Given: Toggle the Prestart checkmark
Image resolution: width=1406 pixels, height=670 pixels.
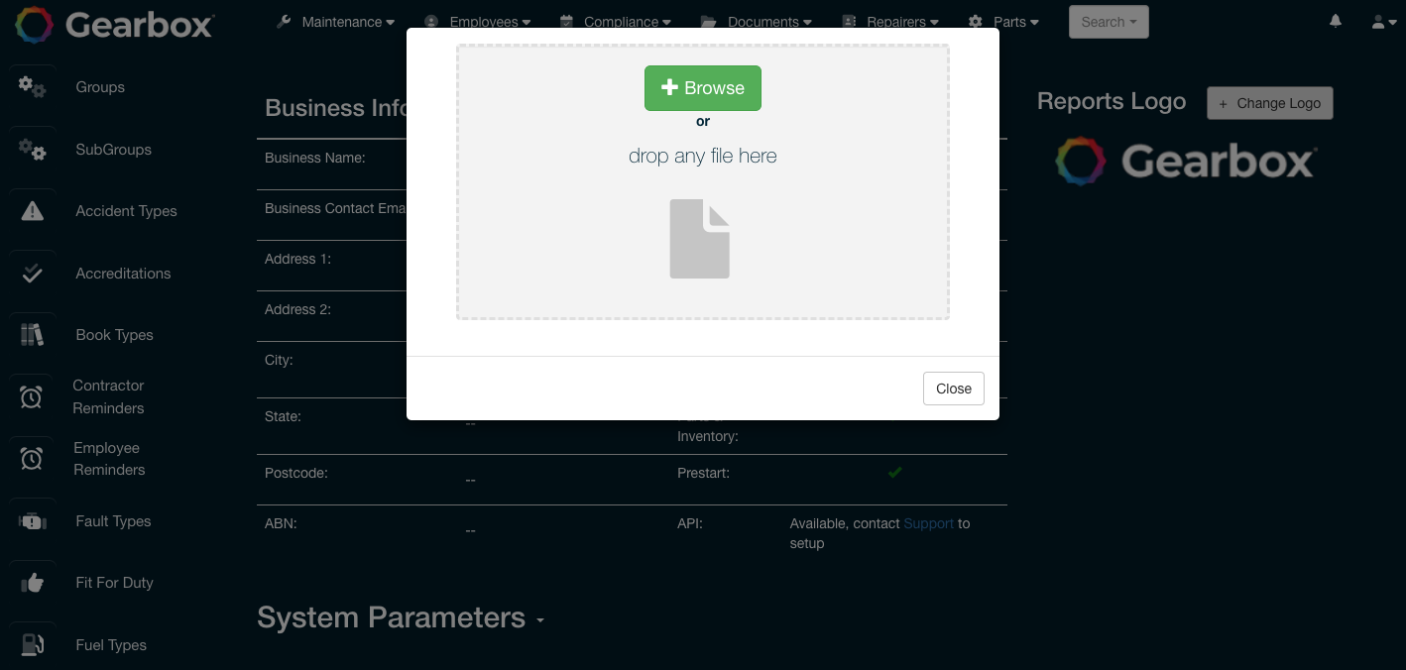Looking at the screenshot, I should click(x=895, y=473).
